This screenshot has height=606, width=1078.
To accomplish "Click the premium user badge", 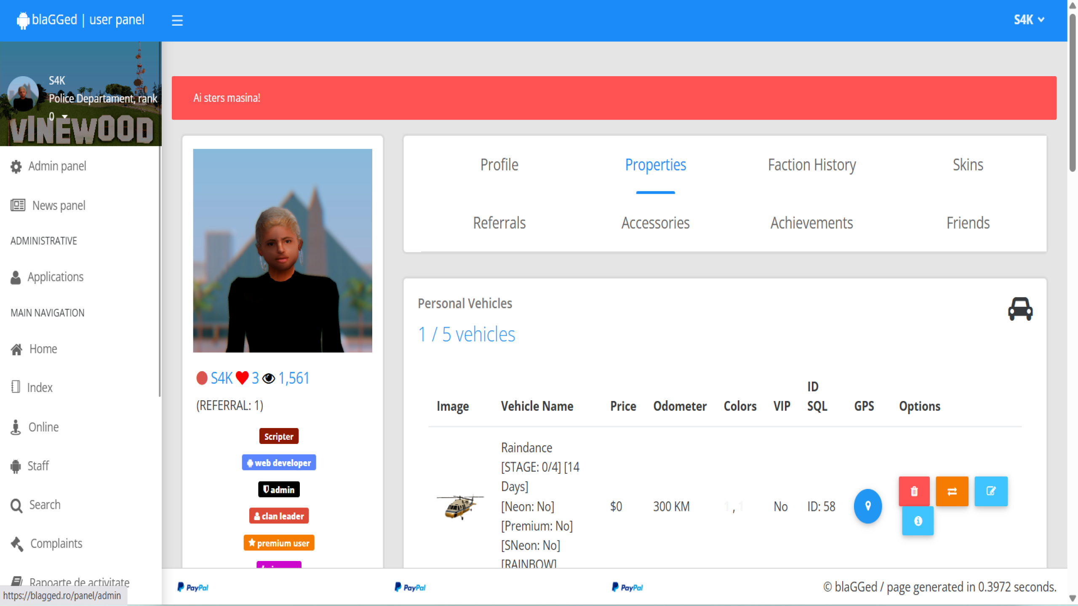I will [x=279, y=543].
